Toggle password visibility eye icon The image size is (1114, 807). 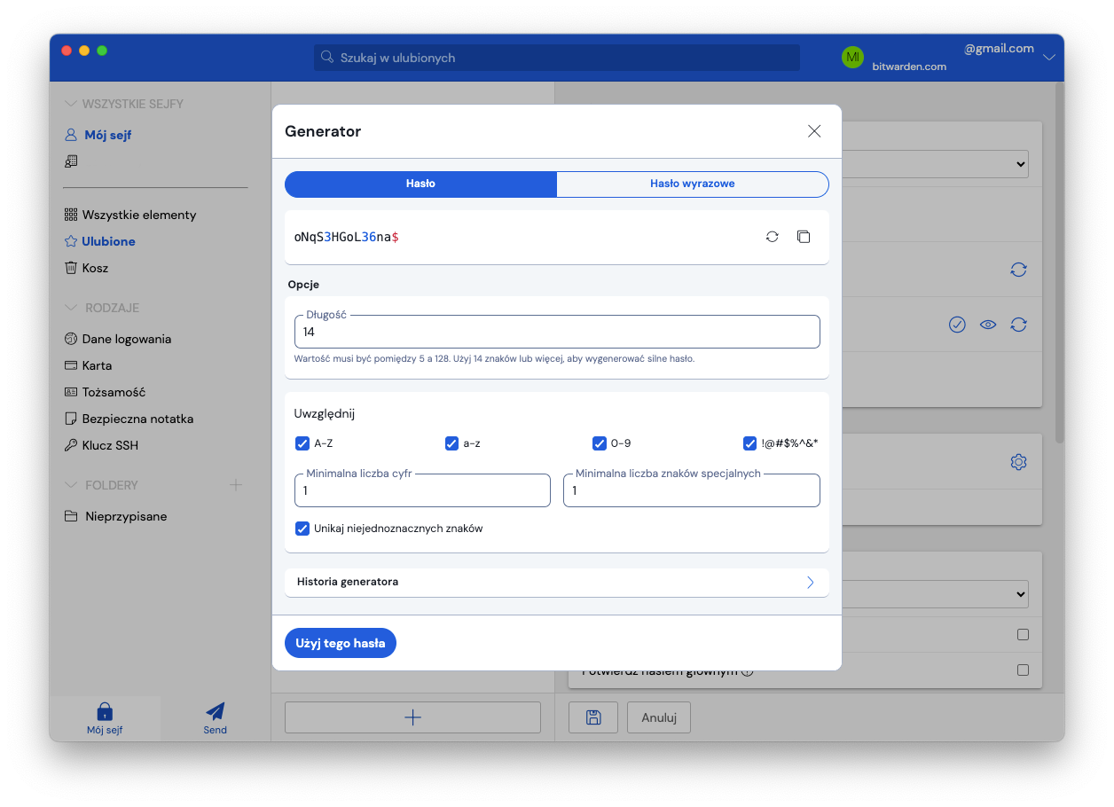(x=988, y=325)
